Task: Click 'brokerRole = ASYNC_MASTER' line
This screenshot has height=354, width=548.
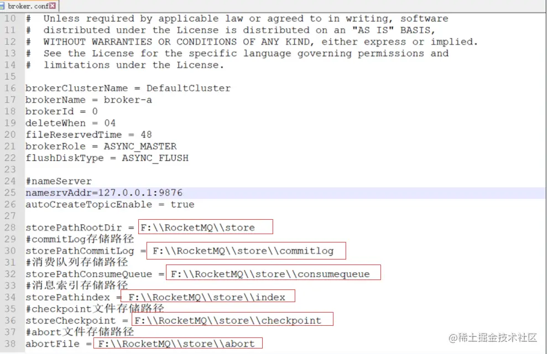Action: [x=101, y=146]
